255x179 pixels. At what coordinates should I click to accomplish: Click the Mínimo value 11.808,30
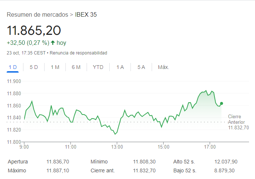click(144, 162)
